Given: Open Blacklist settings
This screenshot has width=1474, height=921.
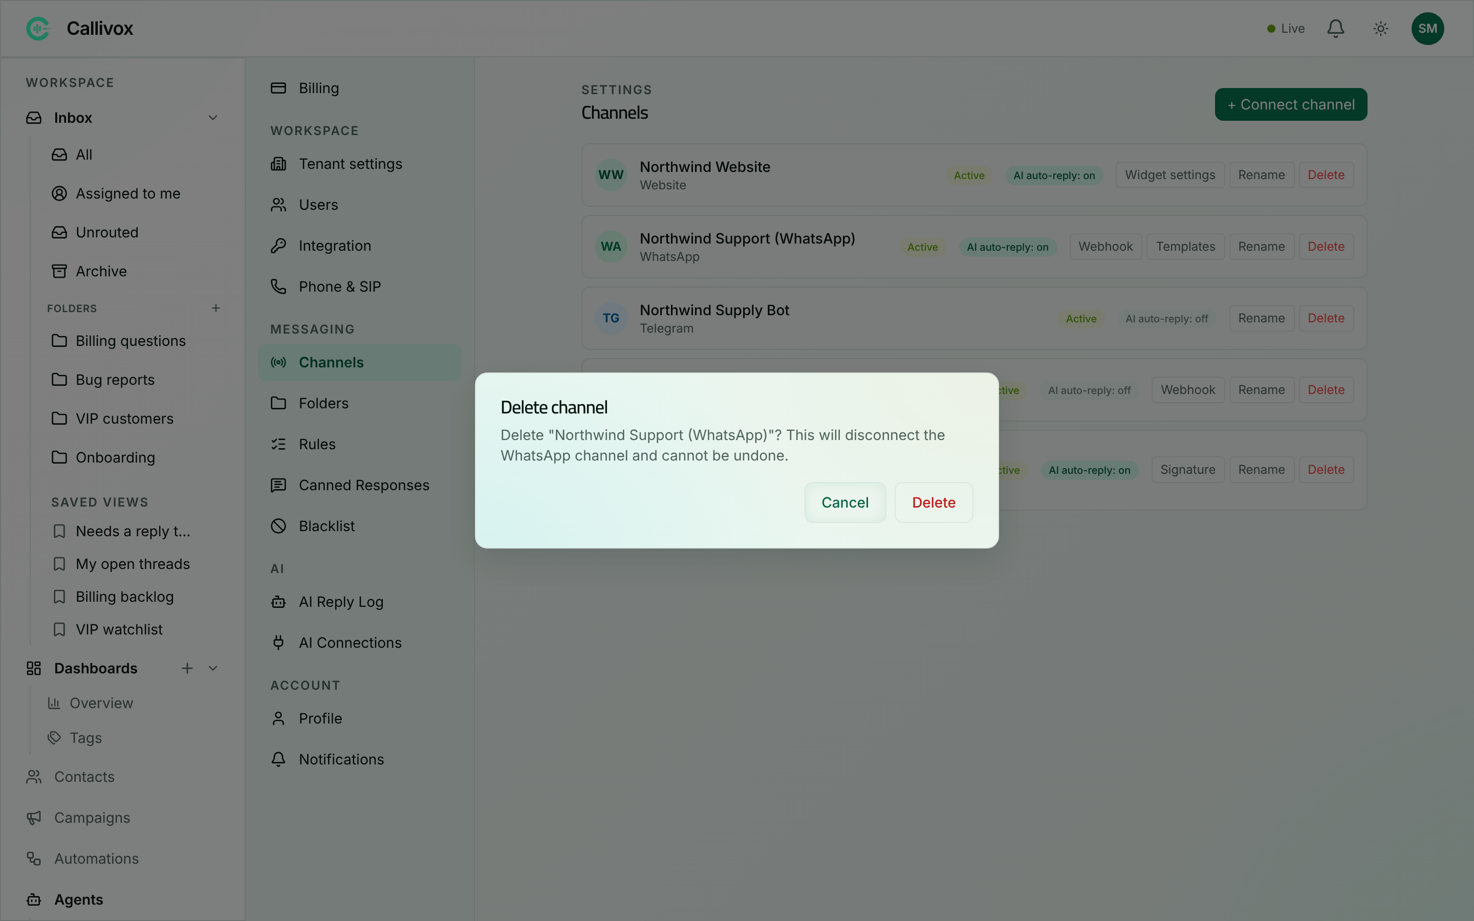Looking at the screenshot, I should click(x=359, y=525).
